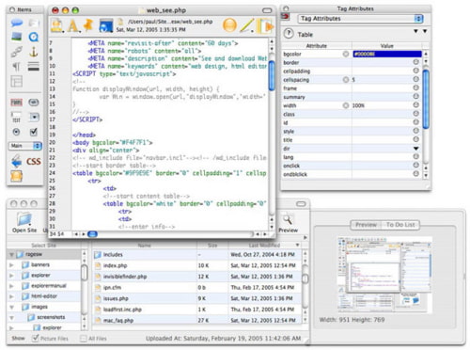Select the Preview tab
This screenshot has height=350, width=470.
click(366, 225)
